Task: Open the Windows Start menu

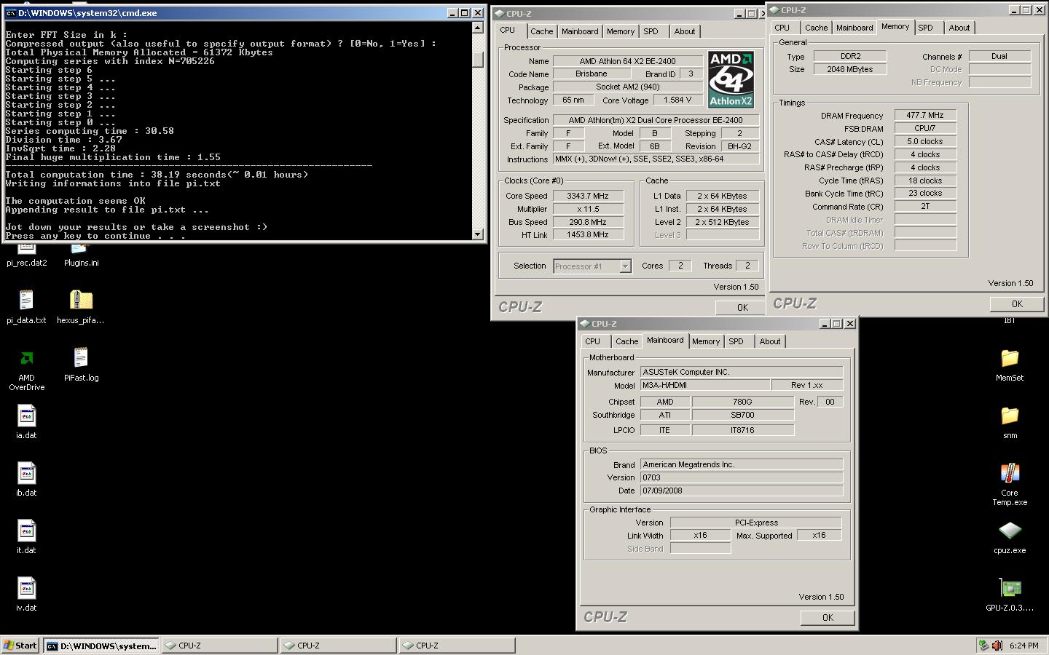Action: [x=20, y=646]
